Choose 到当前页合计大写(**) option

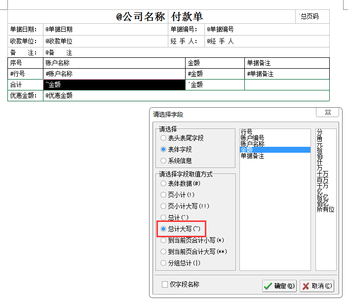[194, 252]
